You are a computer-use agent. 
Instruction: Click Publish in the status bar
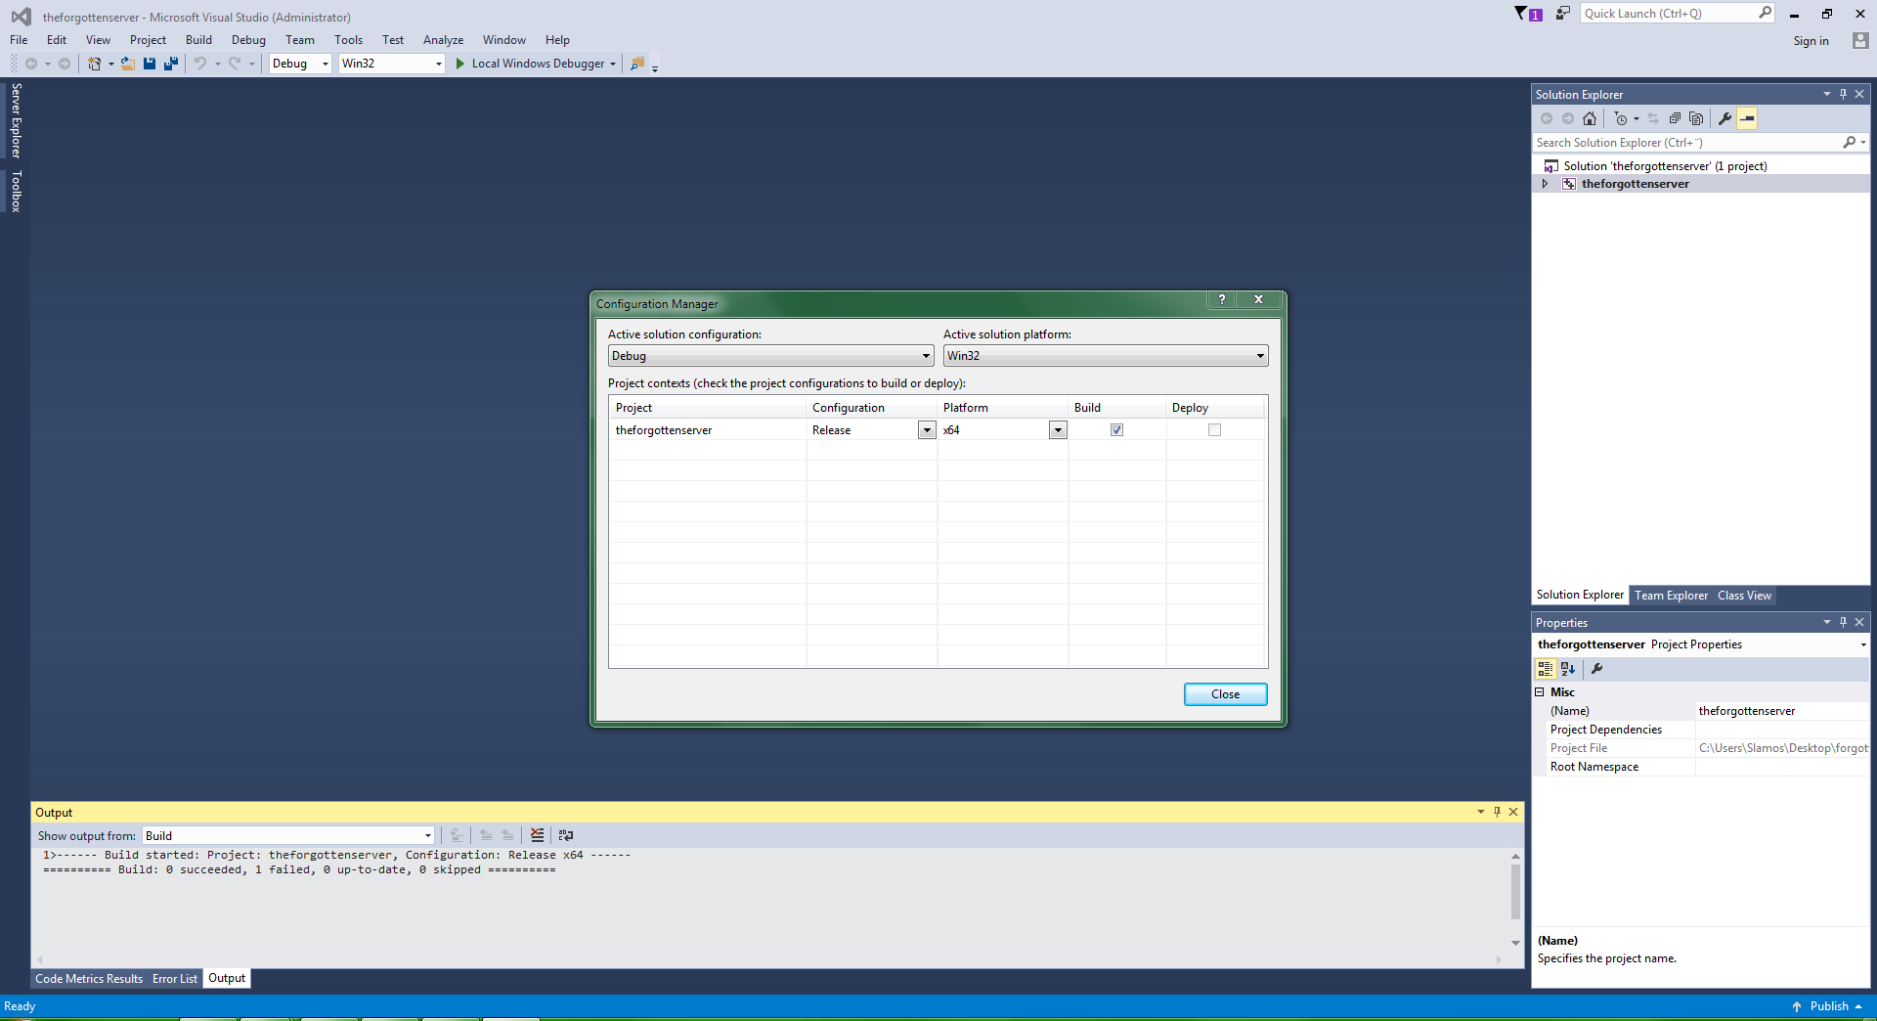1828,1006
